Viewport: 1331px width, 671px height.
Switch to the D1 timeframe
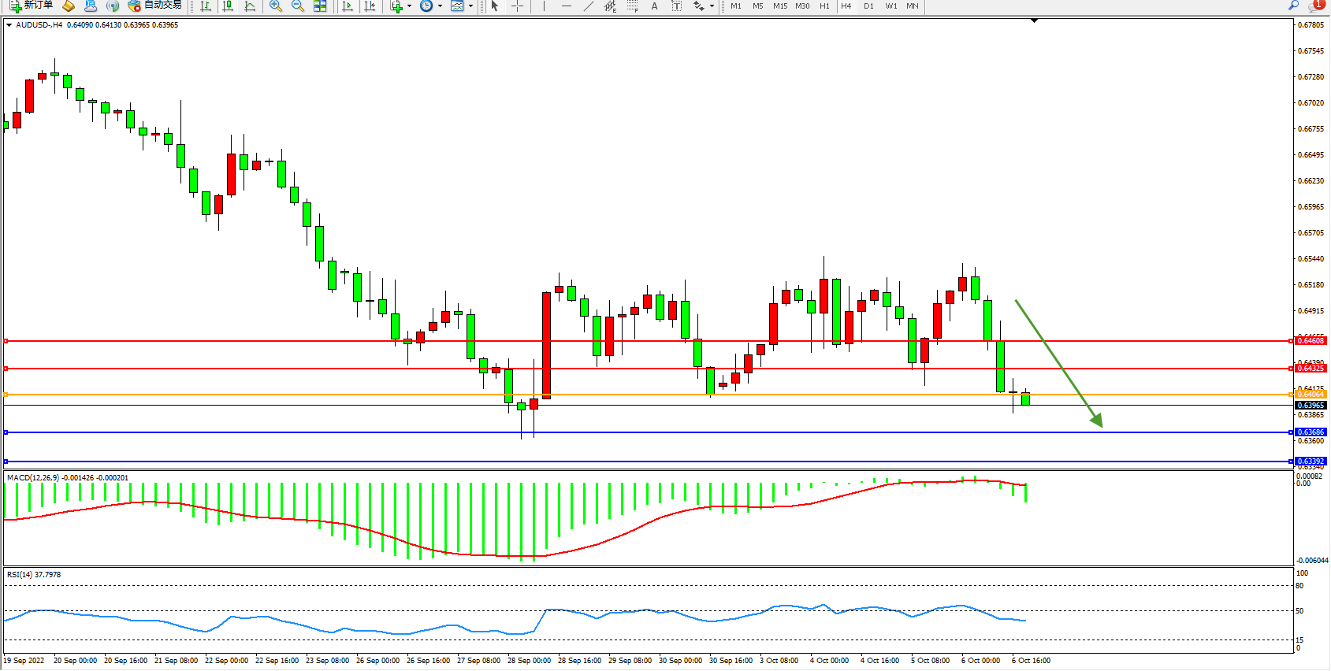(x=868, y=6)
